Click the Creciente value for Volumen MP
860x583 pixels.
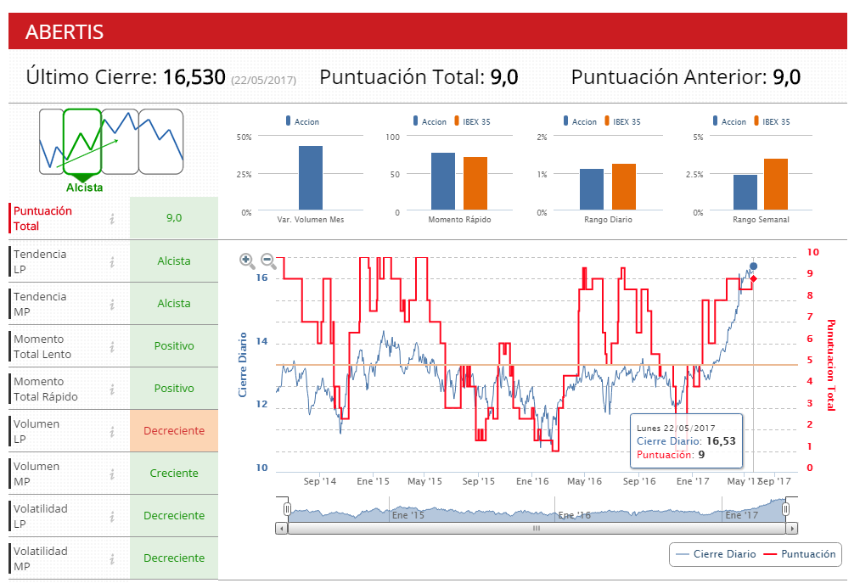tap(174, 473)
